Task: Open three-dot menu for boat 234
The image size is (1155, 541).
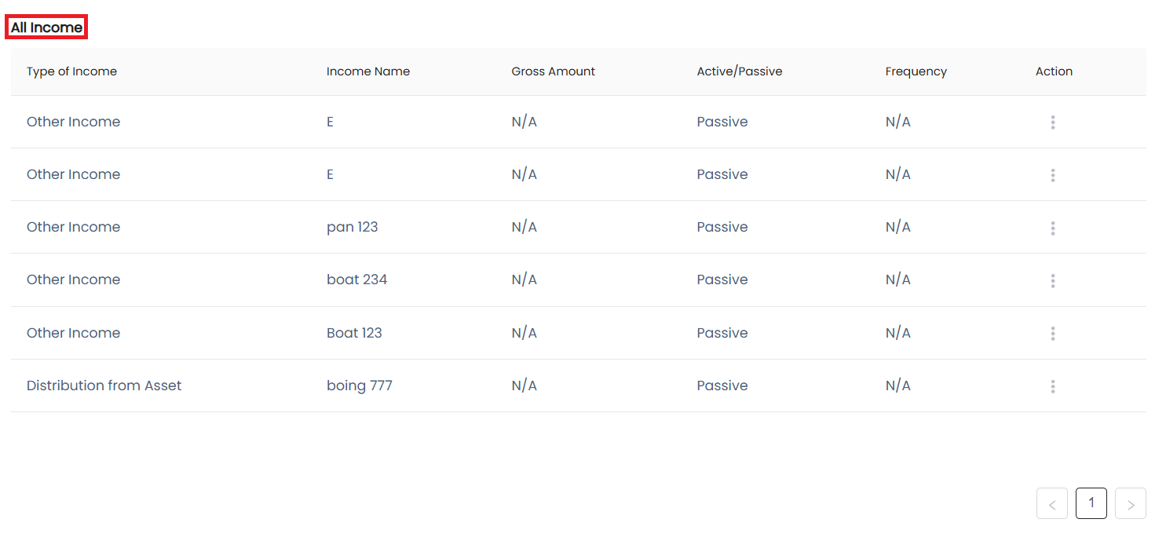Action: tap(1052, 280)
